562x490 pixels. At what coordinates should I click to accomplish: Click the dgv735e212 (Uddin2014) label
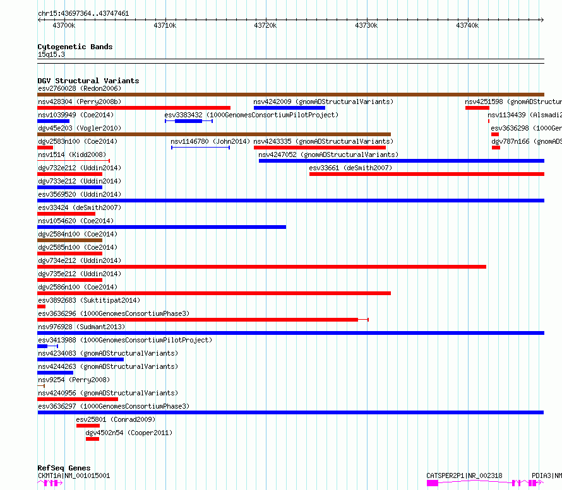tap(80, 274)
